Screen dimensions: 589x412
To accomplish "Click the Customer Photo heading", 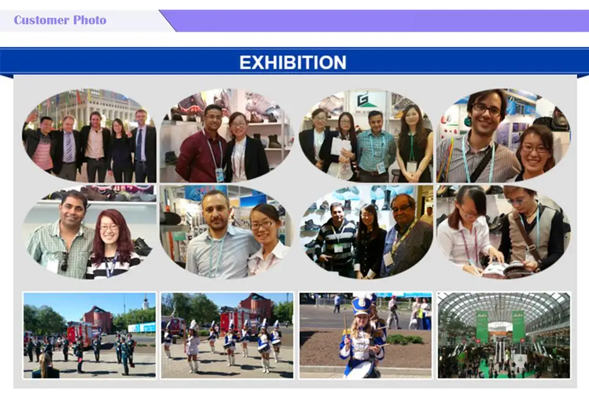I will click(60, 20).
